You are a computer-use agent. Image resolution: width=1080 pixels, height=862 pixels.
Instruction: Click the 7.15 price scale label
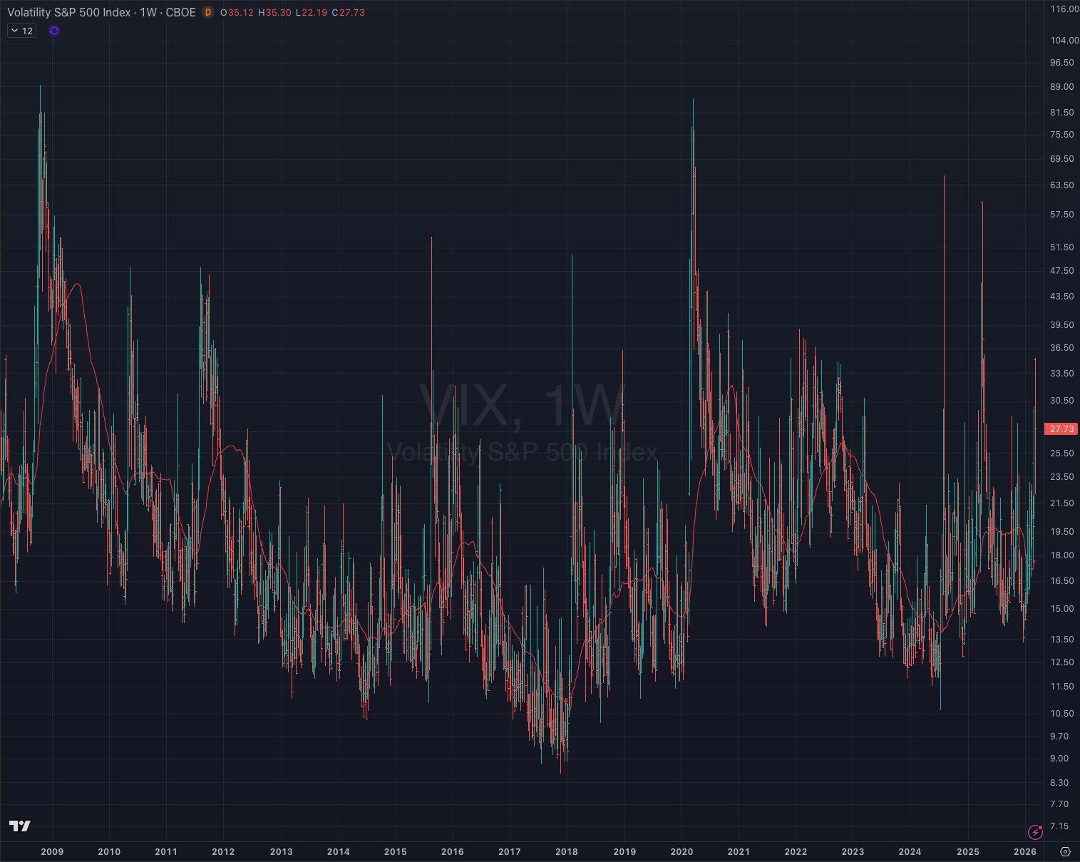[1059, 826]
